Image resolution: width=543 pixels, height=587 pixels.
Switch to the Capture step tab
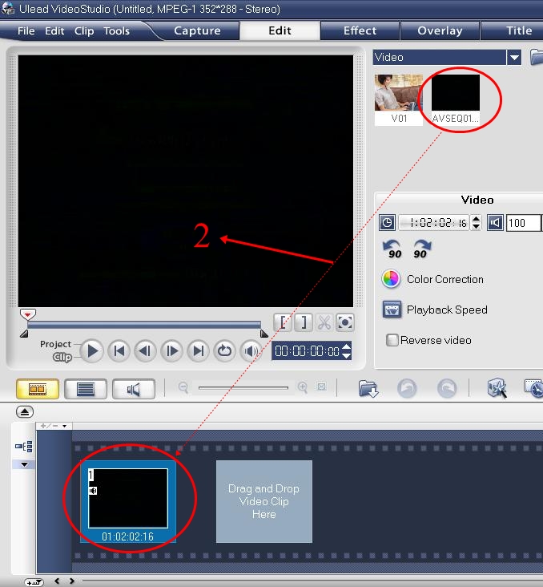pos(197,30)
